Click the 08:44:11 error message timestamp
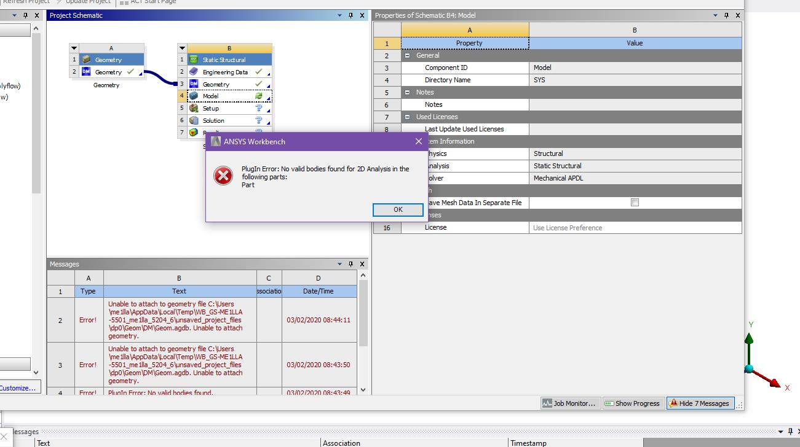This screenshot has height=447, width=800. [319, 320]
